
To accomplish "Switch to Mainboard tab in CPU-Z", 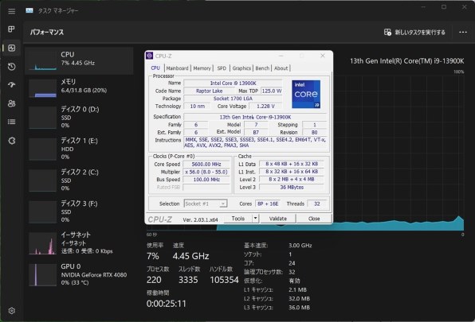I will [177, 68].
